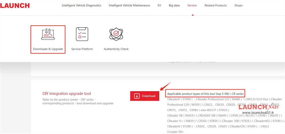Click the Downloads & Upgrade label
The width and height of the screenshot is (285, 134).
(48, 49)
